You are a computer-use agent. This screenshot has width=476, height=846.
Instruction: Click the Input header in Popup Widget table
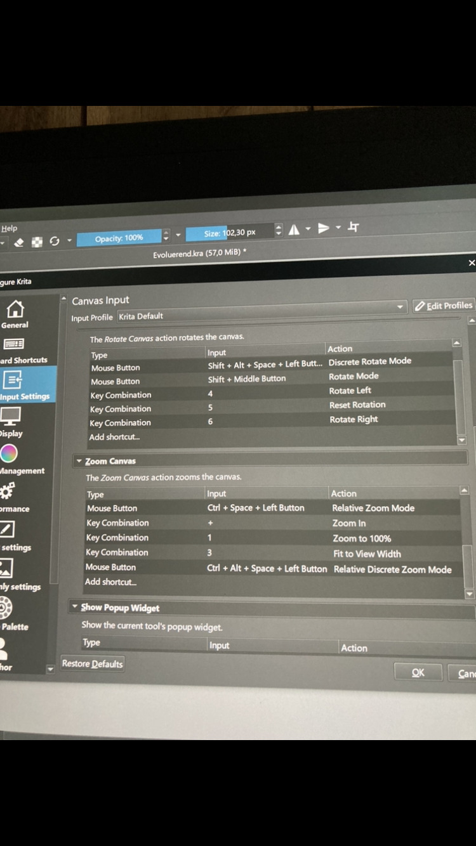pyautogui.click(x=220, y=645)
